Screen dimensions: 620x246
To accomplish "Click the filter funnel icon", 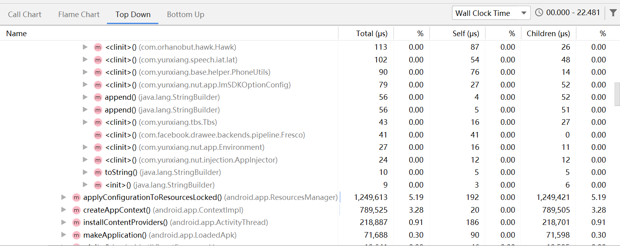I will (x=613, y=13).
